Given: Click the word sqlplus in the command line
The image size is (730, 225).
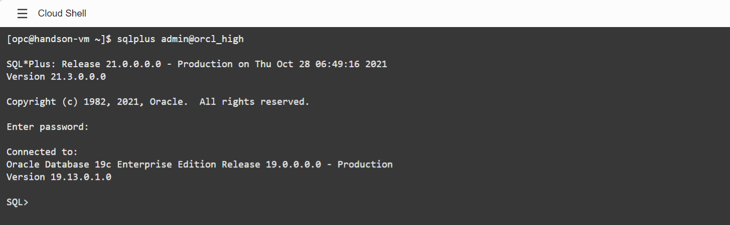Looking at the screenshot, I should click(136, 39).
